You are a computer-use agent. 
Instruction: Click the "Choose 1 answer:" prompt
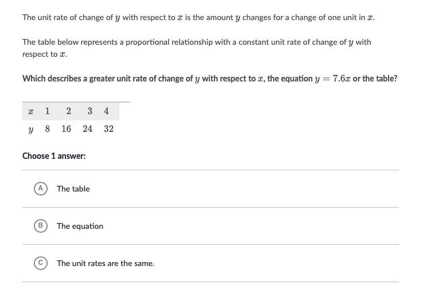pyautogui.click(x=54, y=155)
